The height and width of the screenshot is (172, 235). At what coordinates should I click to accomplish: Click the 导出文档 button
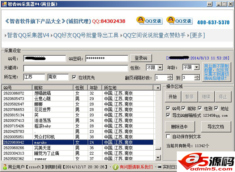[216, 126]
